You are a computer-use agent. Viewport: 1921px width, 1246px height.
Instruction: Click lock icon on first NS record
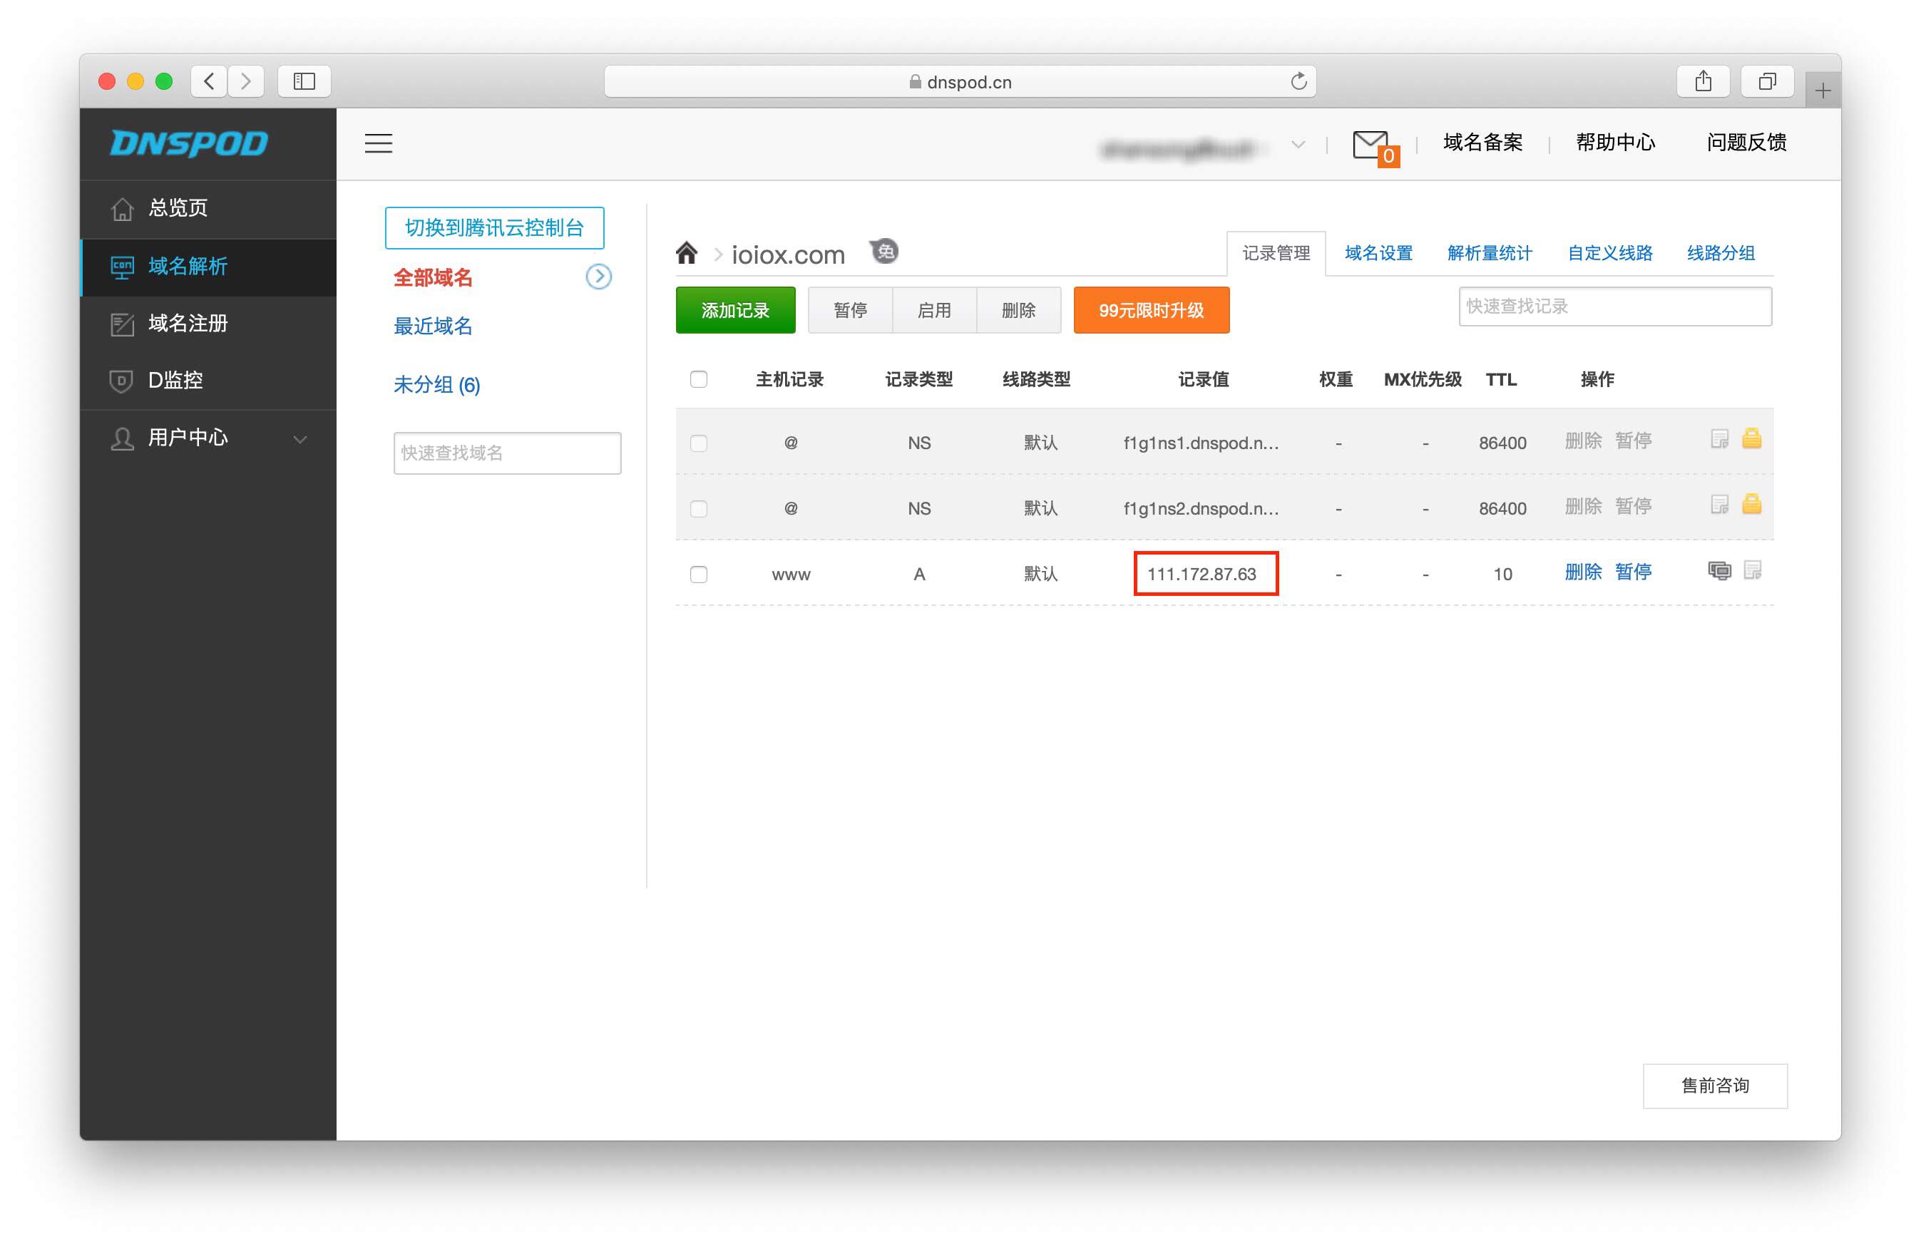click(1751, 440)
